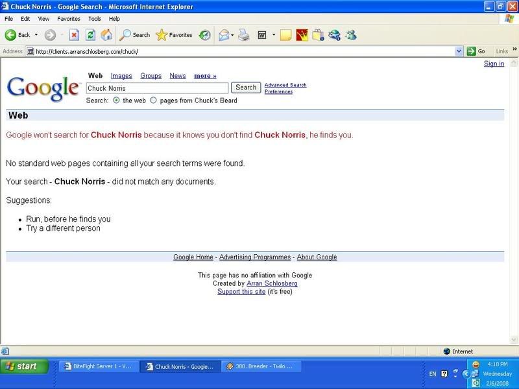Visit the Arran Schlosberg link
The width and height of the screenshot is (519, 389).
point(272,283)
